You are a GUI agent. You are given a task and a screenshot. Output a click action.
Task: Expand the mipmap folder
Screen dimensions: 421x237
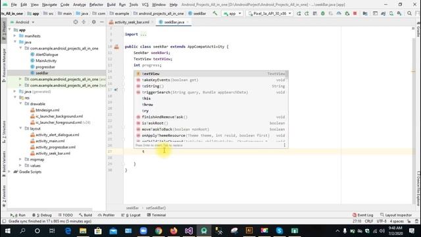click(20, 159)
